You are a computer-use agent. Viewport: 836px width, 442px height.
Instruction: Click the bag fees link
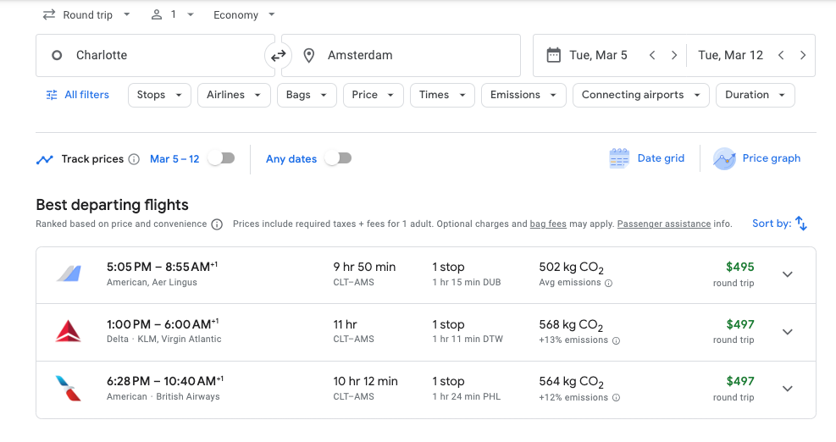click(x=548, y=224)
